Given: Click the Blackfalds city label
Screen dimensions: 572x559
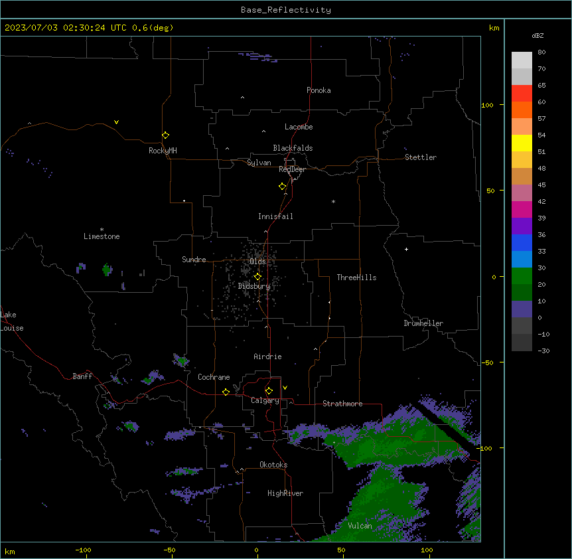Looking at the screenshot, I should 293,148.
